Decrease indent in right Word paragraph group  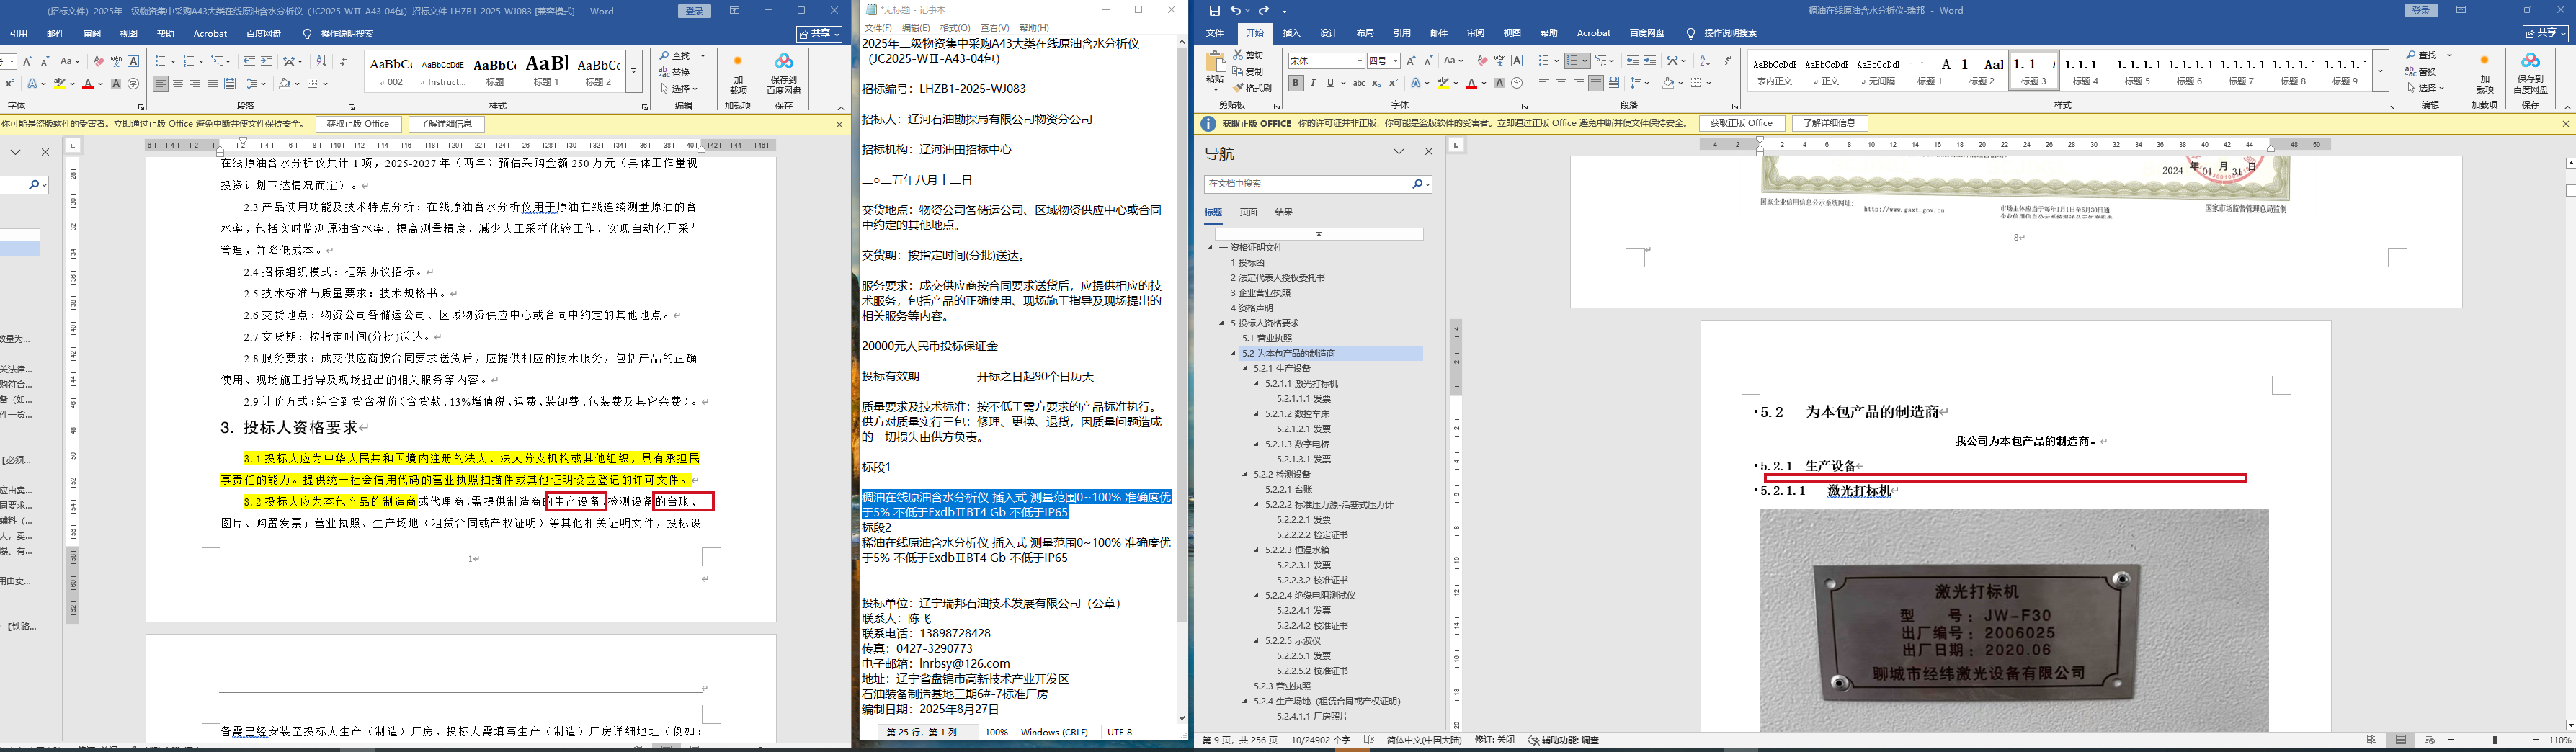click(1633, 61)
